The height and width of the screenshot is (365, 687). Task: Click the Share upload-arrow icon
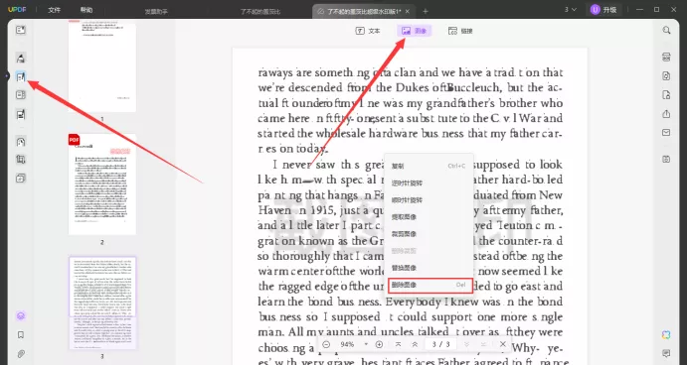tap(666, 114)
